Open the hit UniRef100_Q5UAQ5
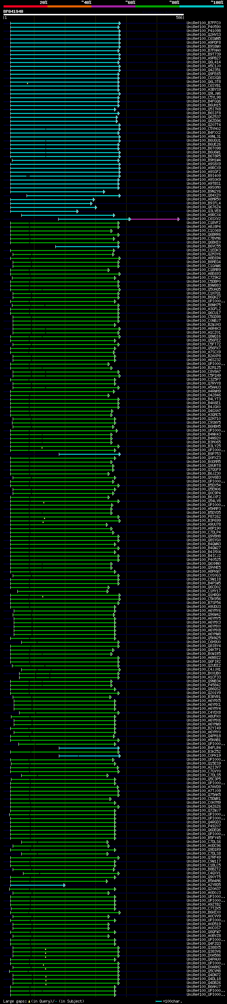The image size is (227, 1004). click(x=204, y=290)
